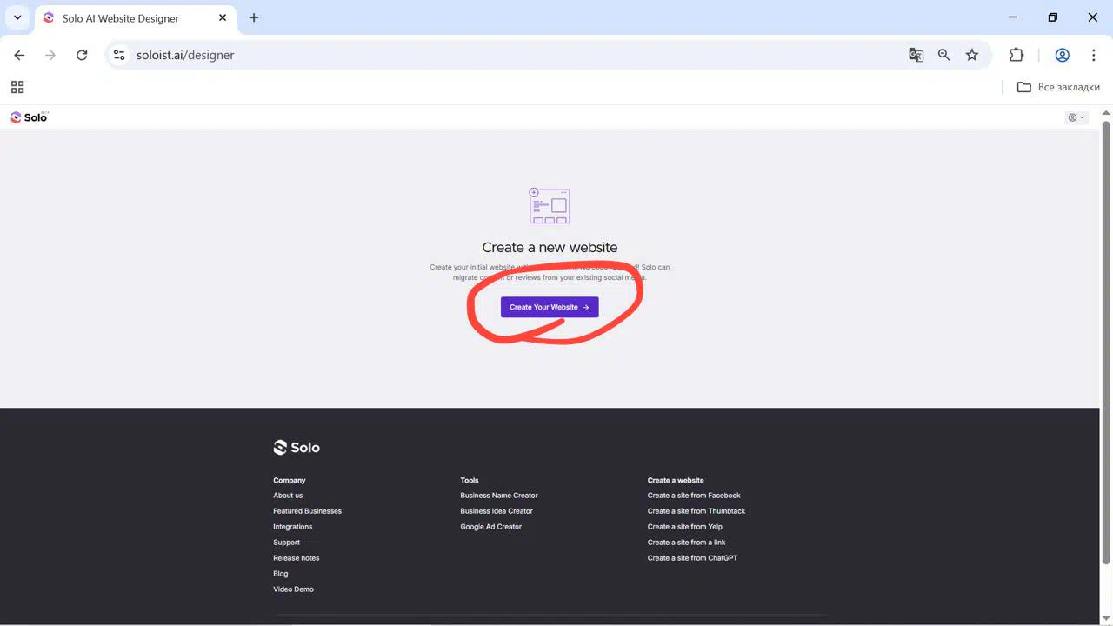Click the Create Your Website button

tap(550, 307)
